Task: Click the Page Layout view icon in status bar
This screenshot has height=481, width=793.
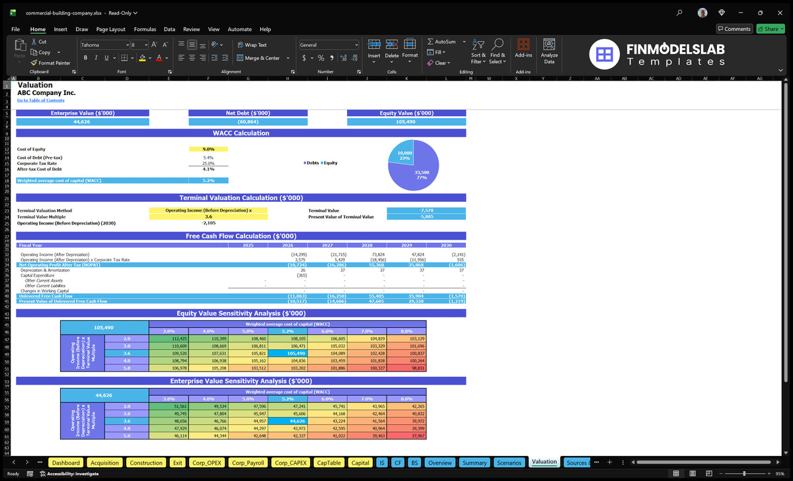Action: pos(691,474)
